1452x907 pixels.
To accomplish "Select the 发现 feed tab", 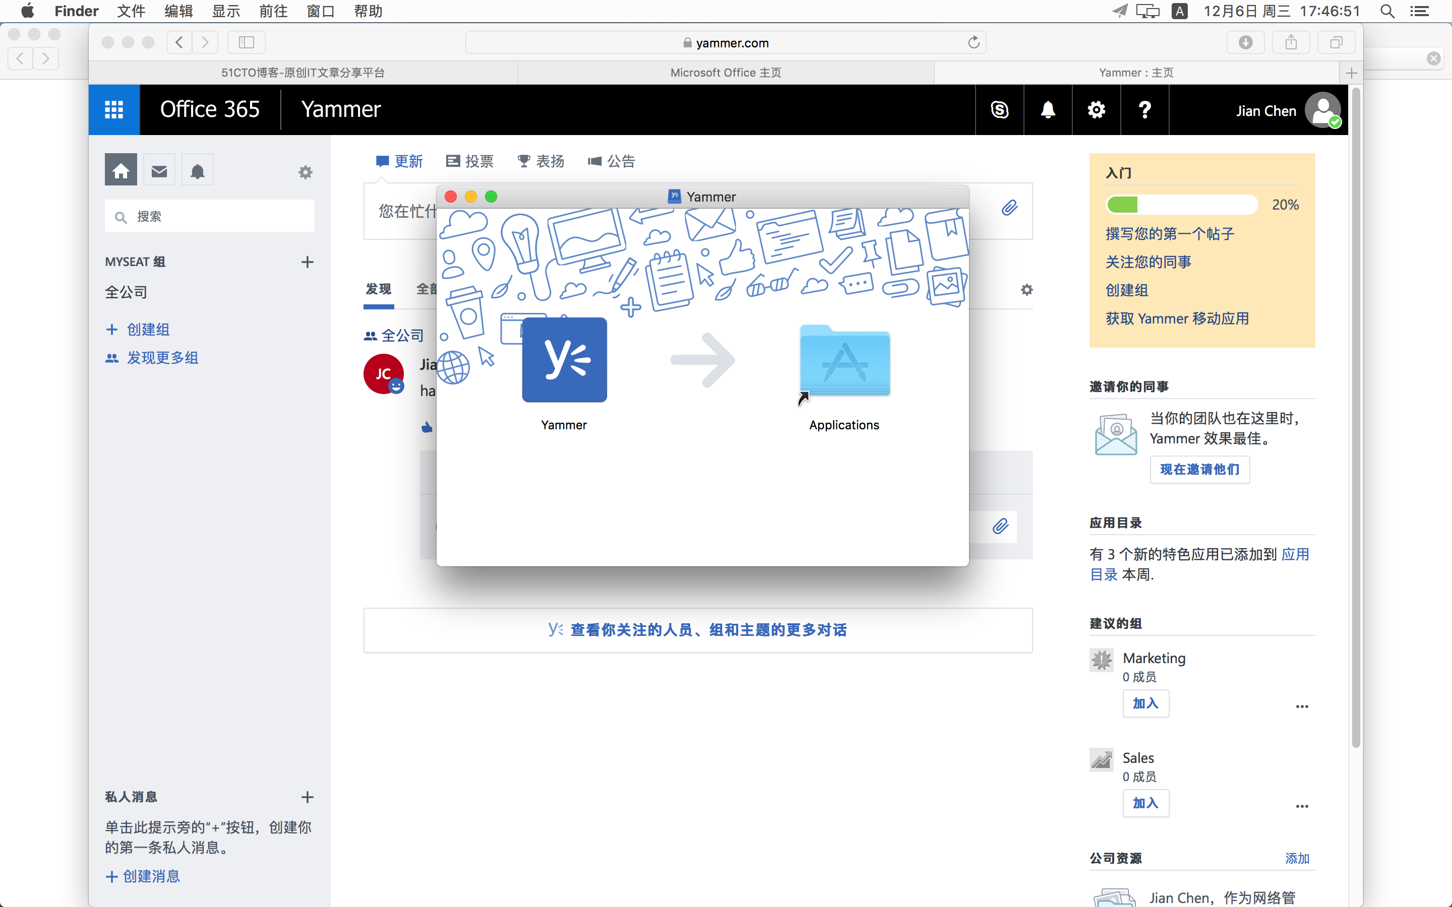I will pos(379,289).
